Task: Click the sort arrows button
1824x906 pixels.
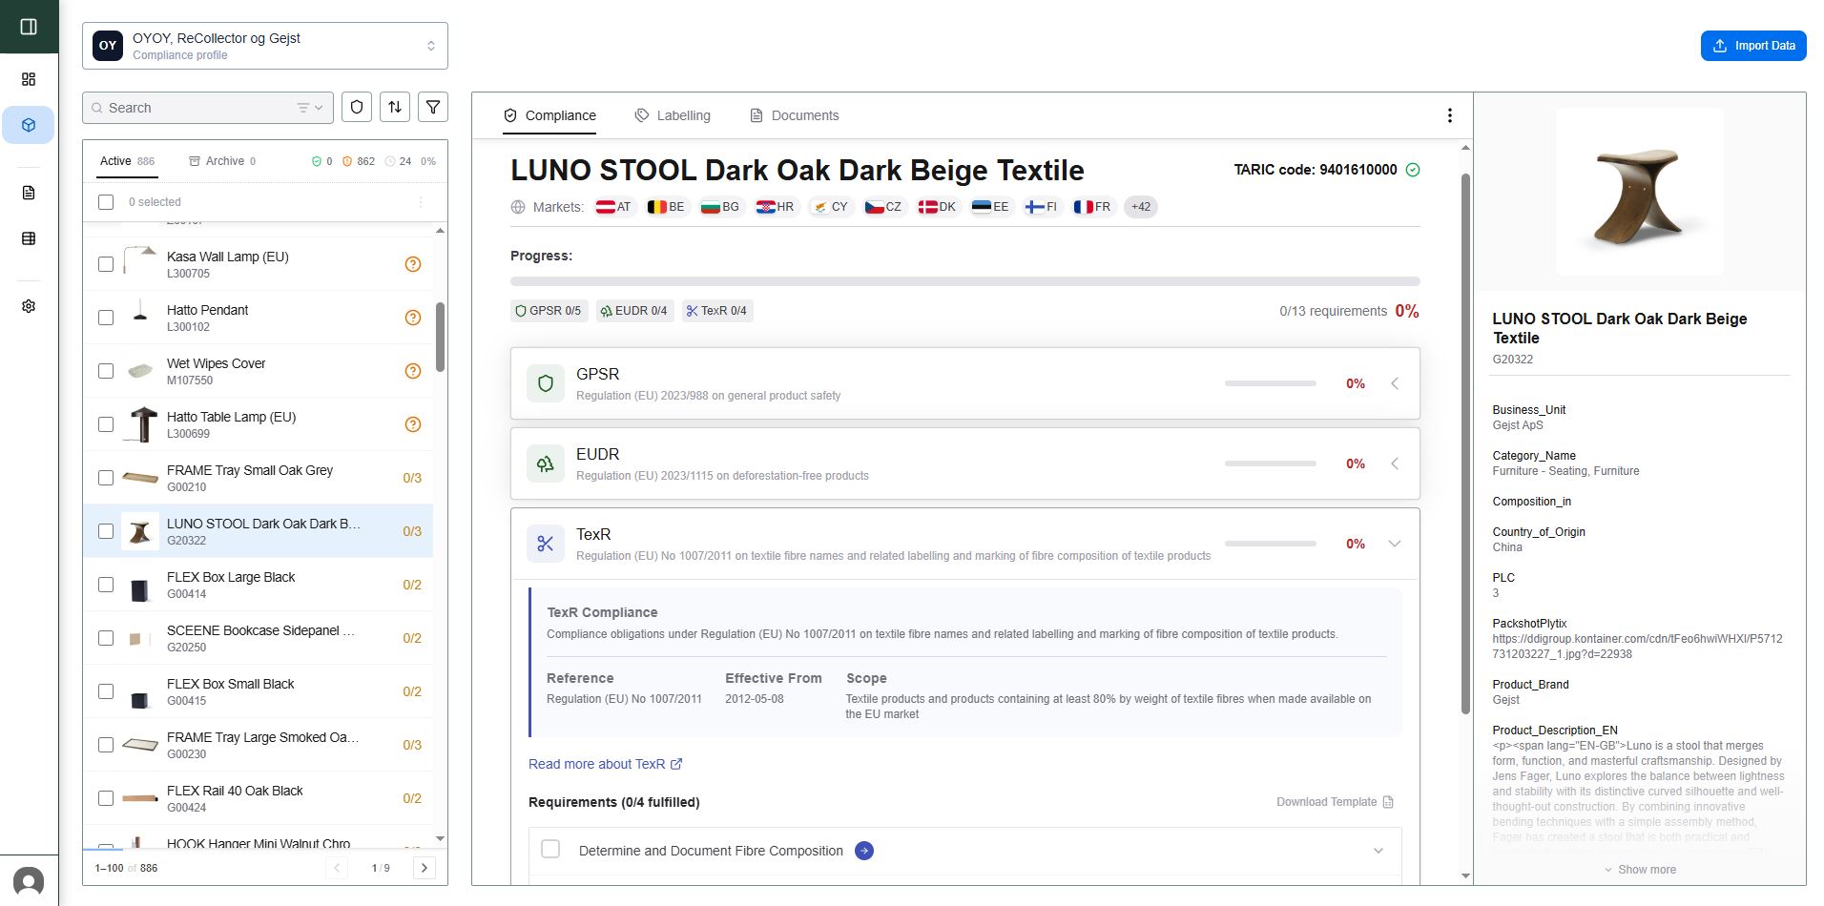Action: point(395,108)
